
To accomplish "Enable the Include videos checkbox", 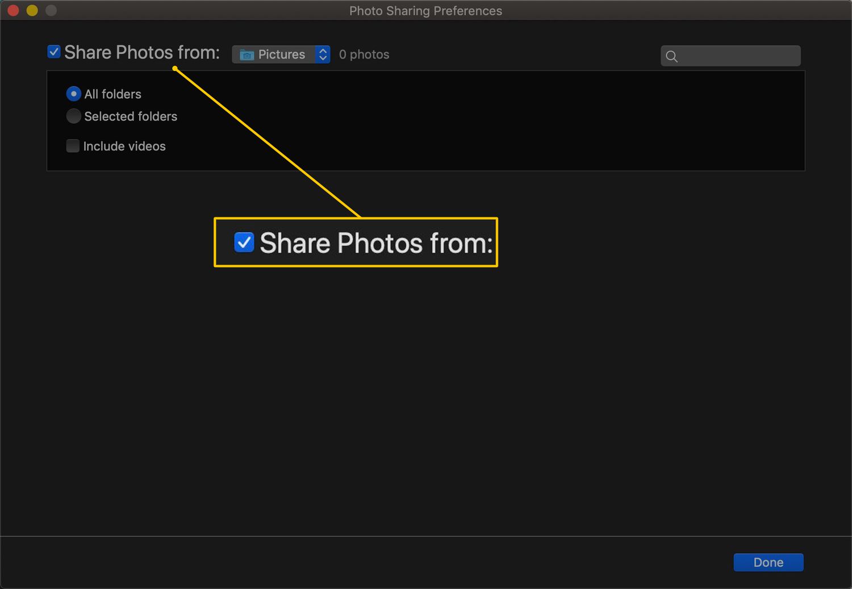I will click(x=73, y=146).
